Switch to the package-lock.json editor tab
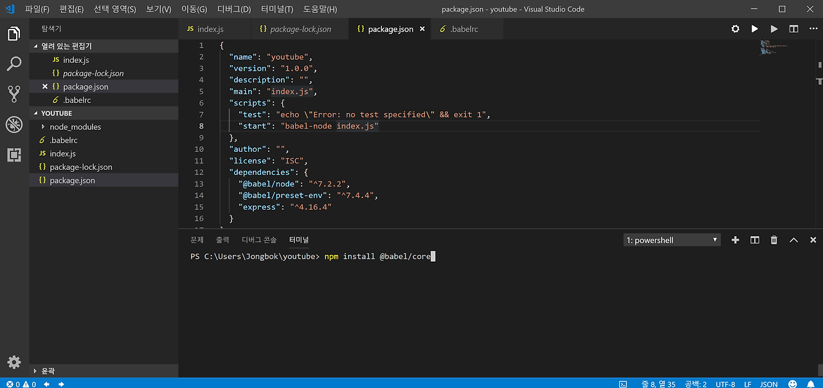Screen dimensions: 823x388 coord(299,29)
